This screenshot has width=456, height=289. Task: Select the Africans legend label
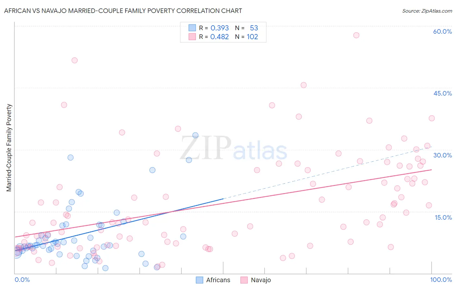point(218,280)
